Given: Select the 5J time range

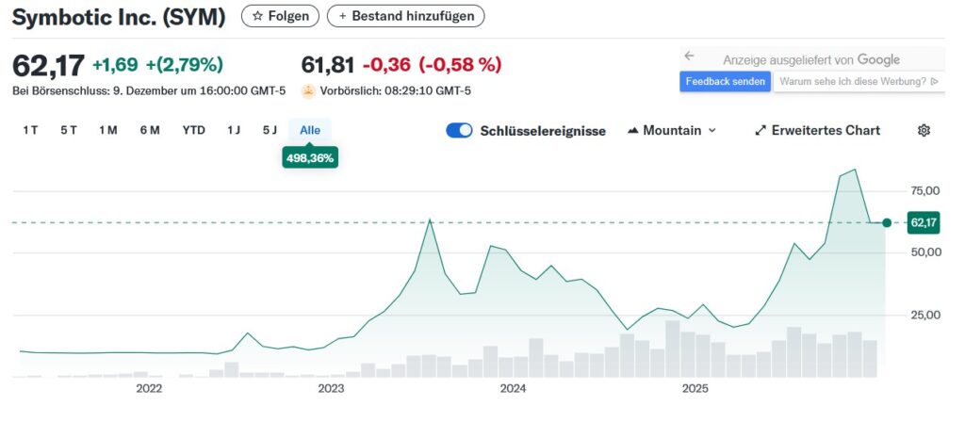Looking at the screenshot, I should [x=270, y=130].
